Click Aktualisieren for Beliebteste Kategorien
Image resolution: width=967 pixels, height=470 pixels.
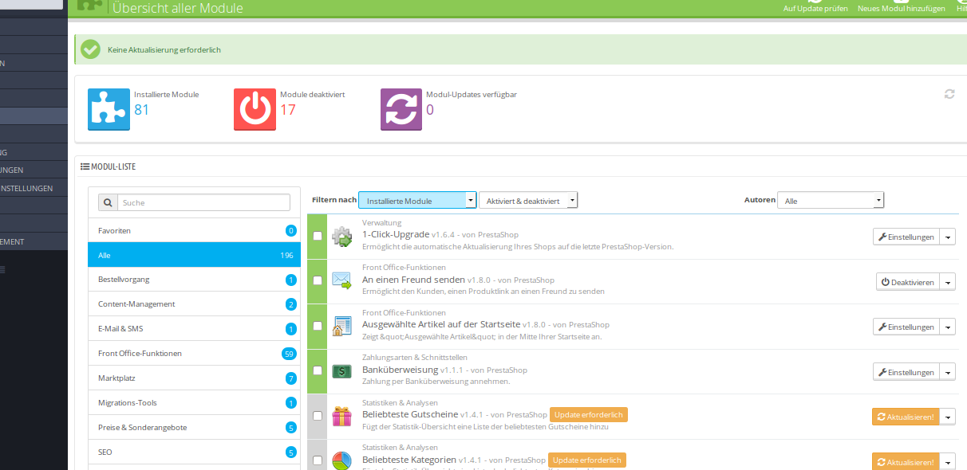pos(906,462)
